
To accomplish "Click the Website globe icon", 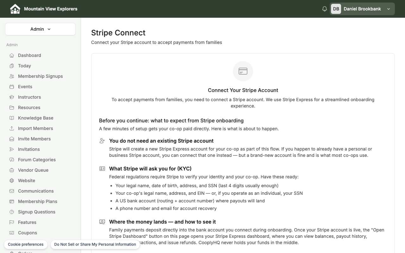I will click(12, 181).
